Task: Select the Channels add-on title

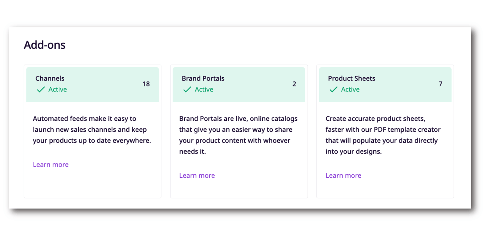Action: (x=50, y=78)
